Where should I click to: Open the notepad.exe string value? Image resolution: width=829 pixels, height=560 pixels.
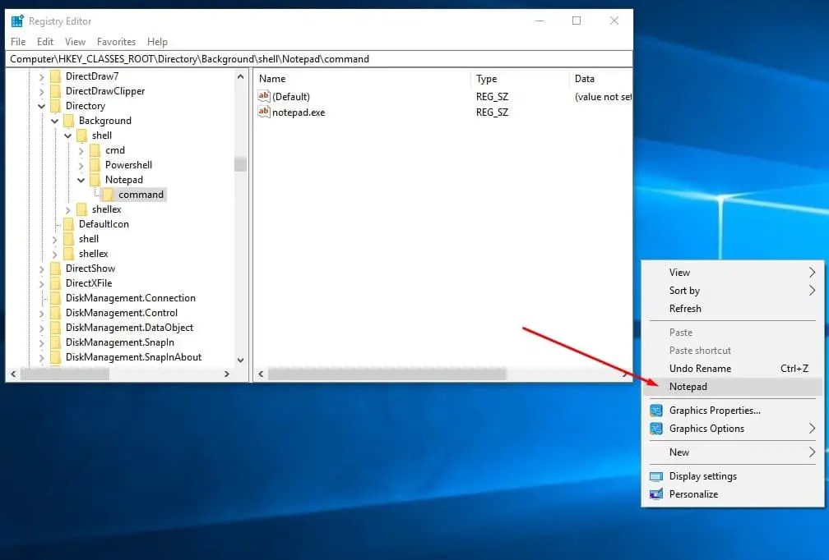298,112
